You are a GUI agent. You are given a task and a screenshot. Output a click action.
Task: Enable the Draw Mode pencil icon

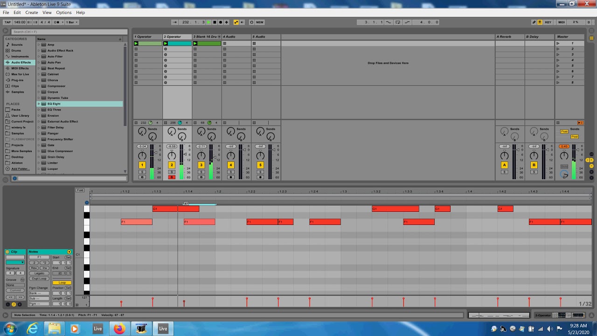534,22
